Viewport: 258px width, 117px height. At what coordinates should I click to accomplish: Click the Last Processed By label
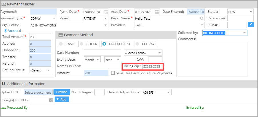[x=14, y=108]
